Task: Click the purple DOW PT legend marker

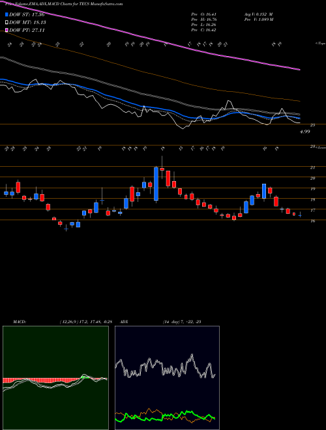Action: pyautogui.click(x=7, y=30)
